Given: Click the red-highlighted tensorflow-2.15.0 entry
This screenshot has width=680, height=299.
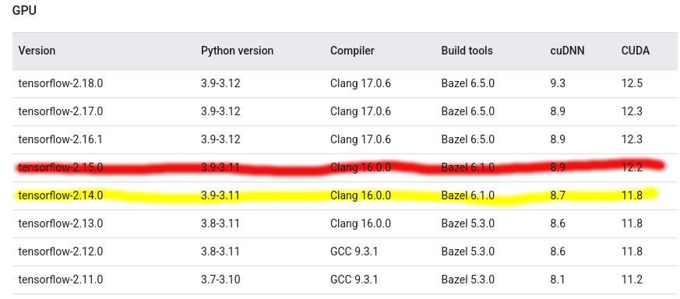Looking at the screenshot, I should [x=61, y=167].
